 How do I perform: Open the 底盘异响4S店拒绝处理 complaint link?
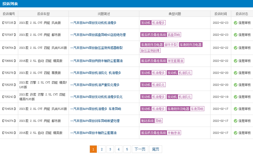tap(98, 35)
